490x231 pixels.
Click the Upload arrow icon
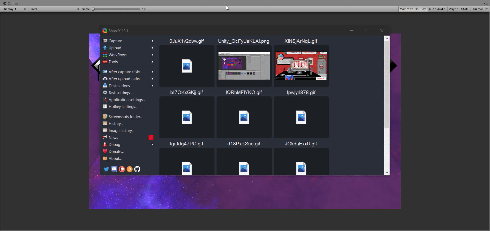tap(105, 48)
